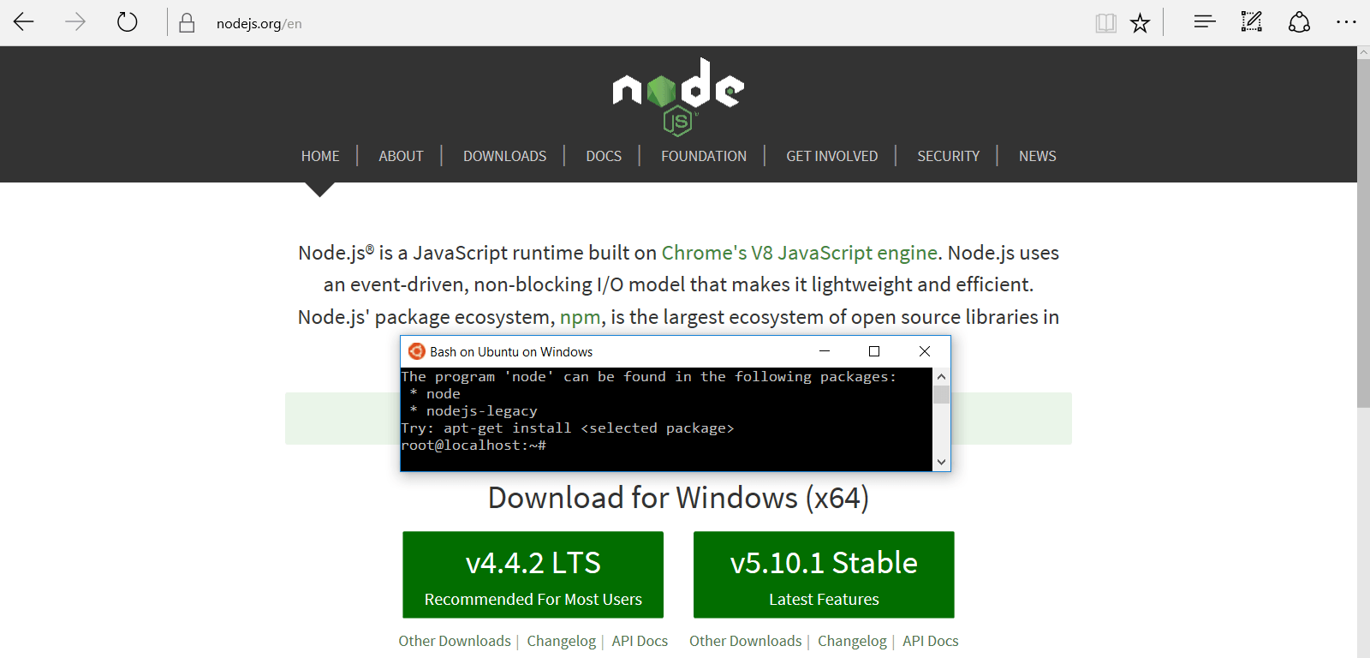Follow the npm link

tap(580, 317)
